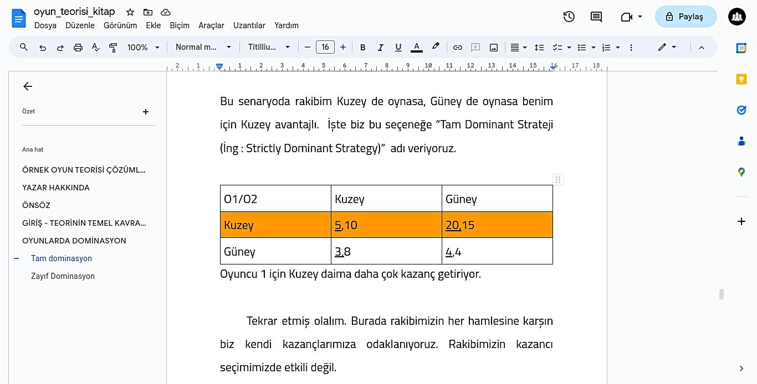Click the print icon in toolbar

point(78,48)
